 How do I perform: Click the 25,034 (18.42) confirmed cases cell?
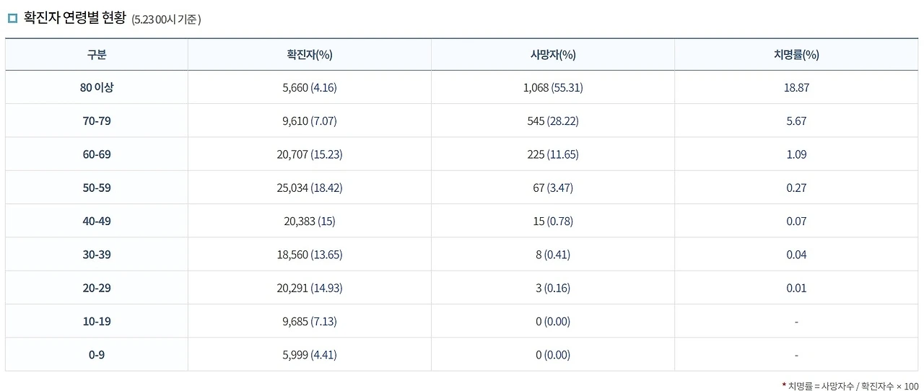(310, 188)
